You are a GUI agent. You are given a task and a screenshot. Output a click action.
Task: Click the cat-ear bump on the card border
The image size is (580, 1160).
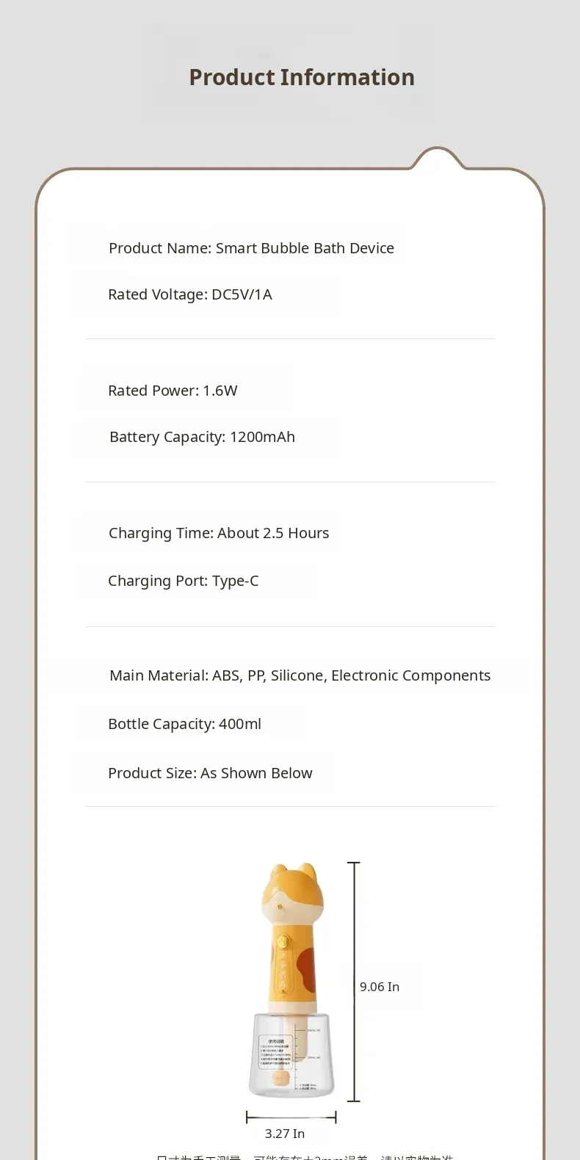[438, 156]
